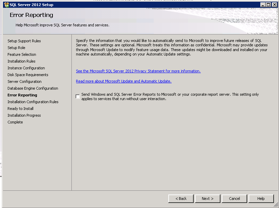Select Database Engine Configuration step

pos(33,88)
